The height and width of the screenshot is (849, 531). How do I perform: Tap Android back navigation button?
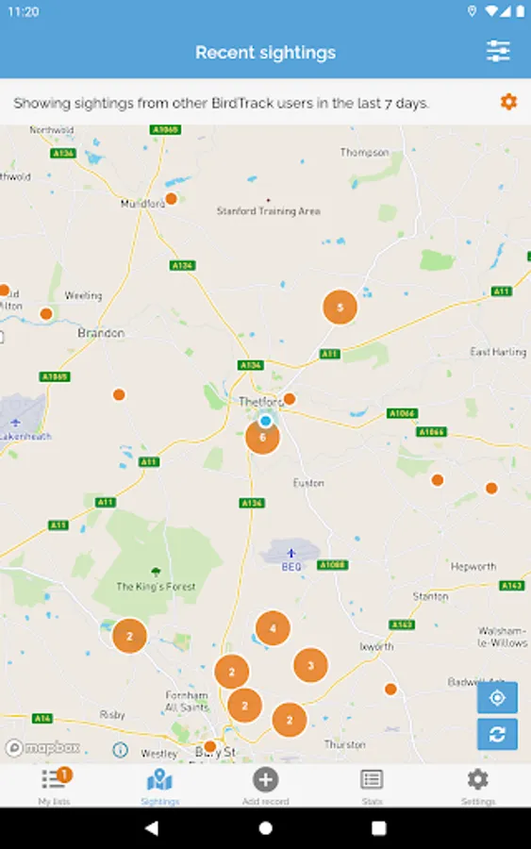152,827
